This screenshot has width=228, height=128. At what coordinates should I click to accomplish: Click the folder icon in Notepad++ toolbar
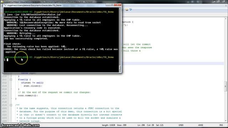coord(127,10)
